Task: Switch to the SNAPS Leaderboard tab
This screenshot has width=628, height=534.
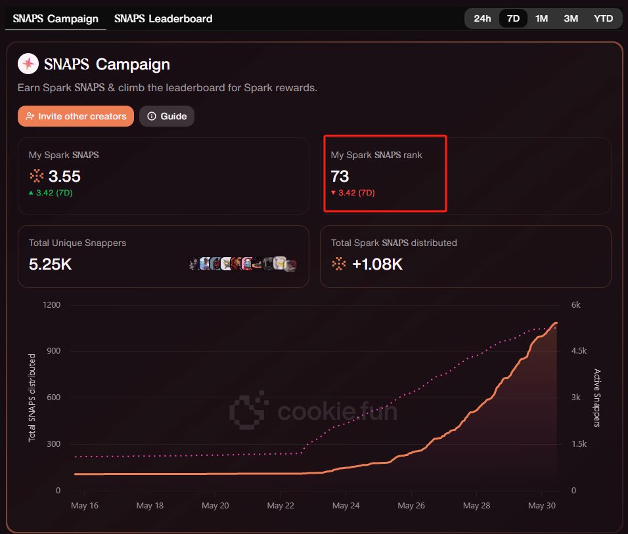Action: pyautogui.click(x=164, y=19)
